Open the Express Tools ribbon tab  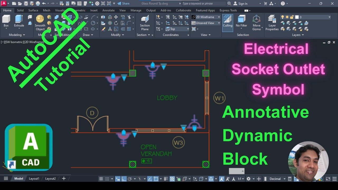(x=228, y=10)
